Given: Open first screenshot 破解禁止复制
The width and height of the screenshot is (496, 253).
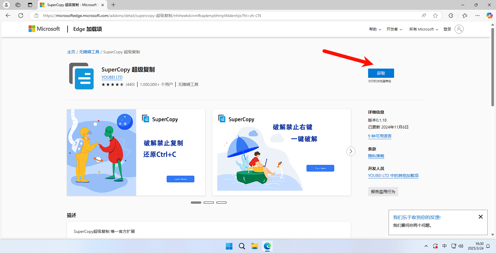Looking at the screenshot, I should [x=136, y=152].
